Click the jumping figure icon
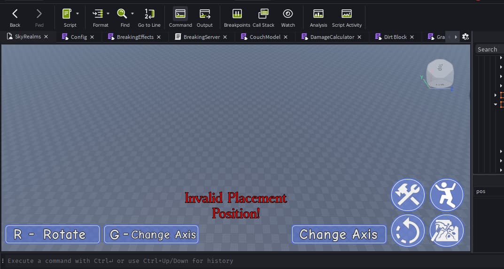Viewport: 504px width, 269px height. (447, 195)
